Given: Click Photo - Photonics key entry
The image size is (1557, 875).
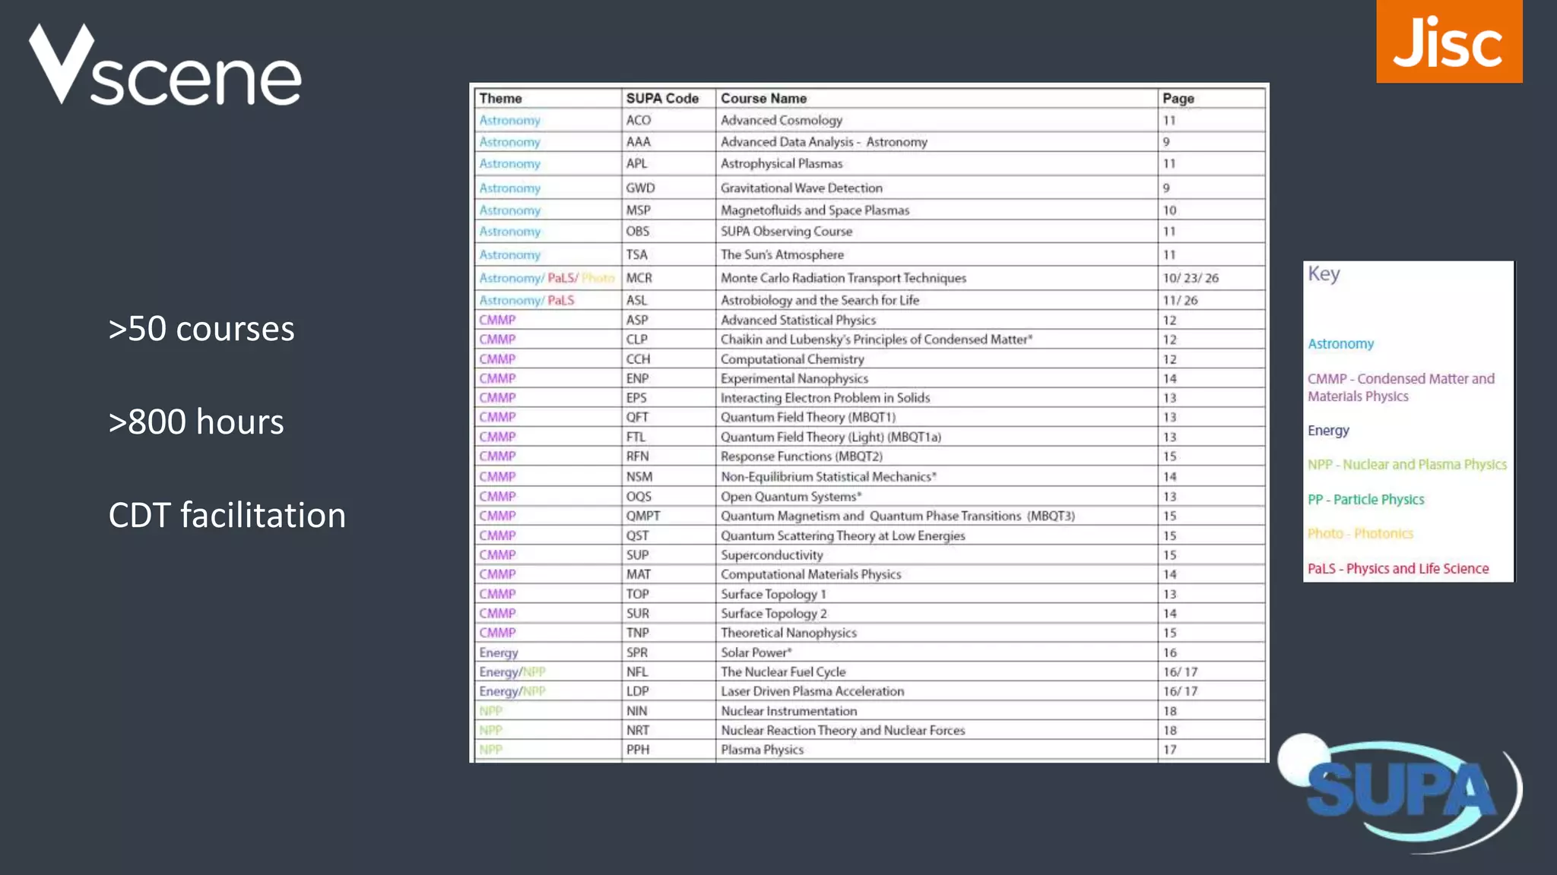Looking at the screenshot, I should click(1360, 534).
